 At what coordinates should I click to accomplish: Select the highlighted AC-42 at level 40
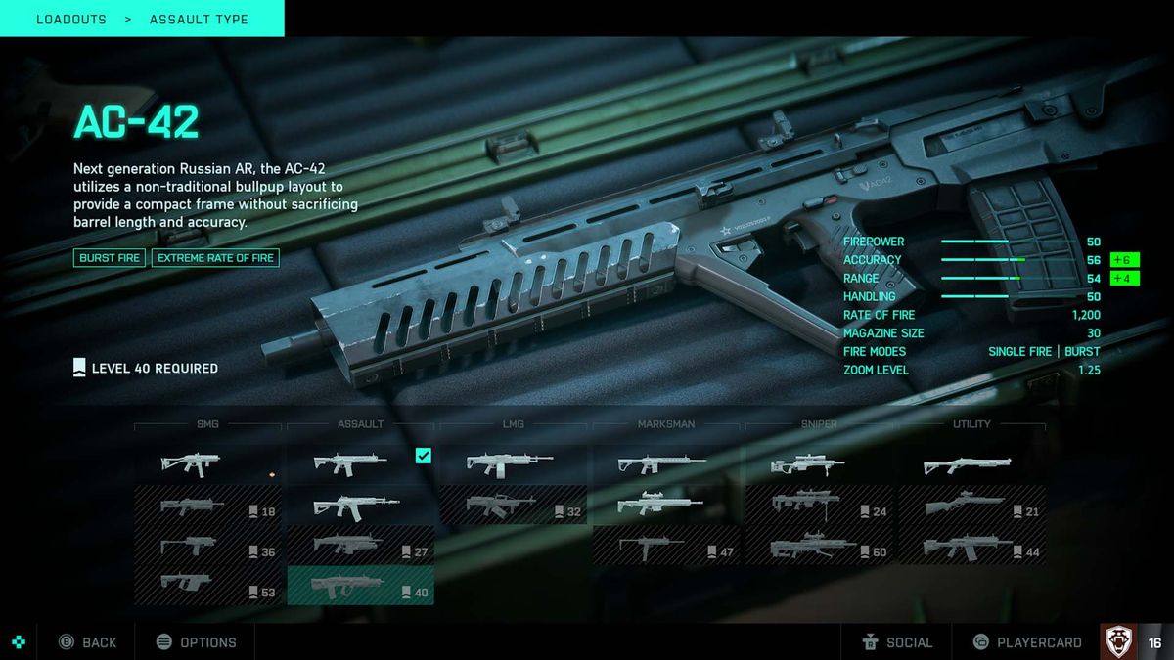click(360, 585)
